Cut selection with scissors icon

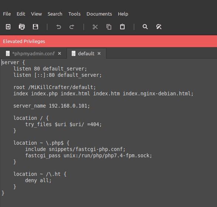click(95, 27)
